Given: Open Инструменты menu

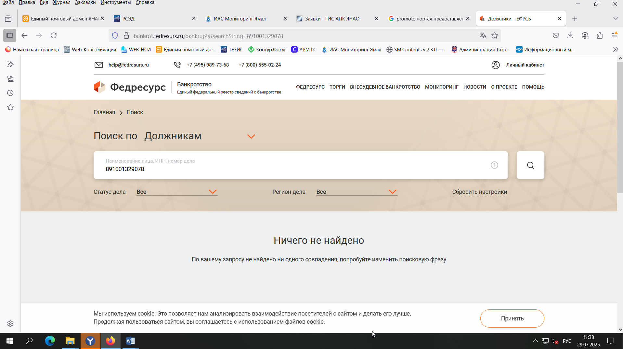Looking at the screenshot, I should 115,3.
